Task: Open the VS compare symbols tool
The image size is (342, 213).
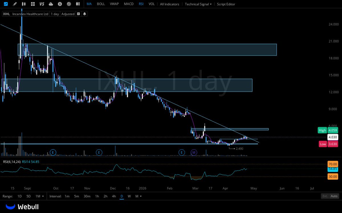Action: pos(42,4)
